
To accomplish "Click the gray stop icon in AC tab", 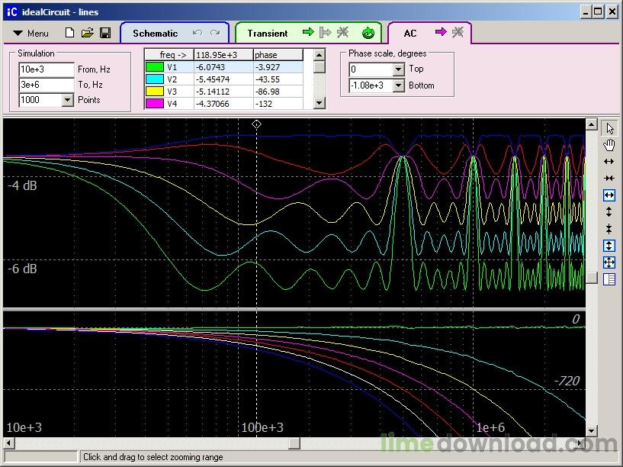I will pos(458,32).
